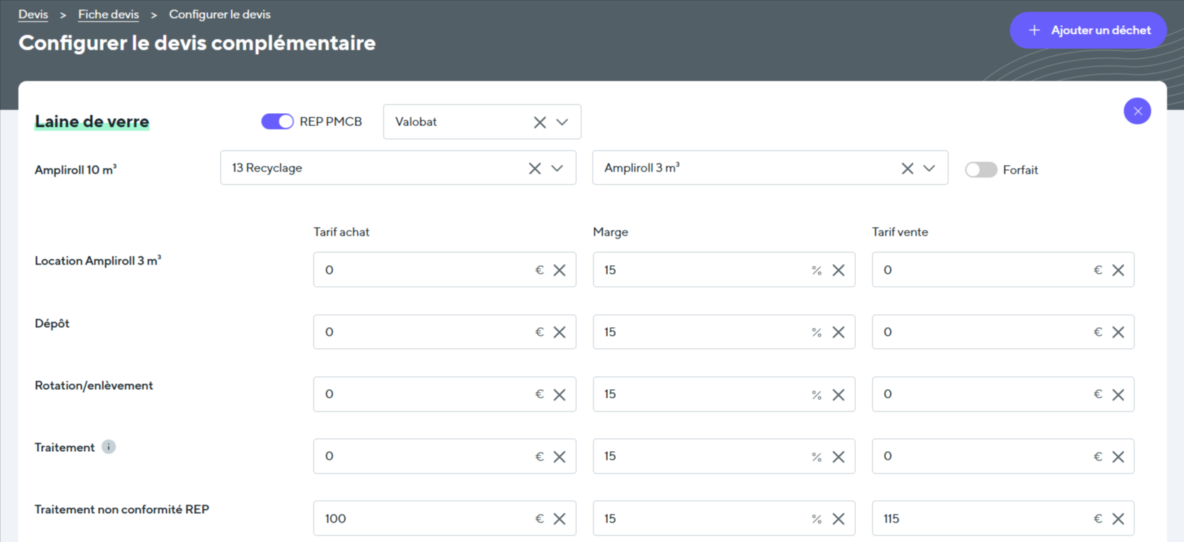Viewport: 1184px width, 542px height.
Task: Clear Traitement non conformité REP tarif achat
Action: point(559,519)
